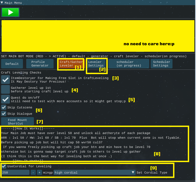Open Scheduler Settings
196x182 pixels.
coord(161,64)
